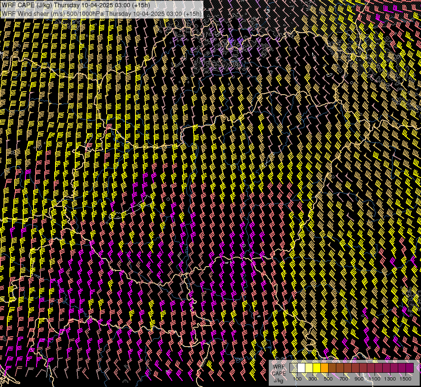Click the purple last legend swatch

tap(410, 368)
